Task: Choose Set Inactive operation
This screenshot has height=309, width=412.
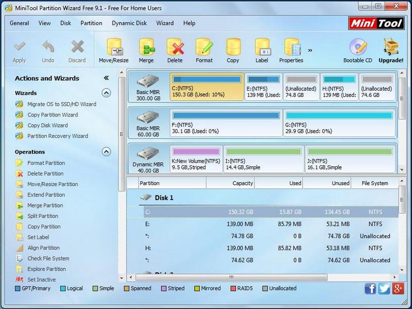Action: [36, 280]
